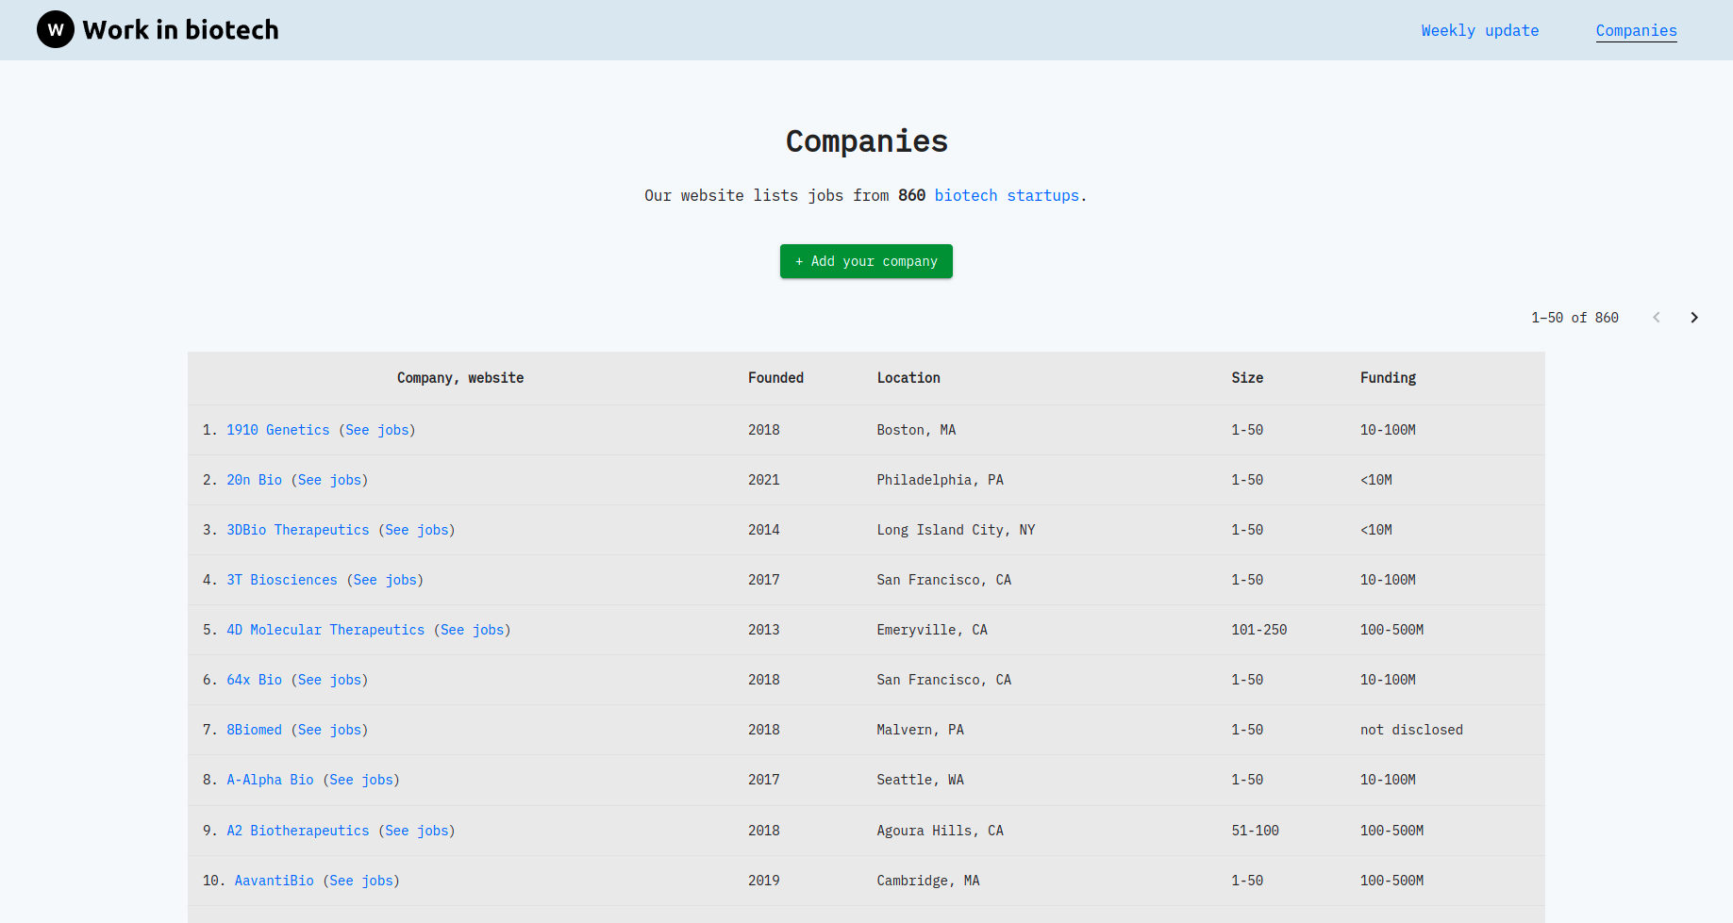See jobs for 3T Biosciences

[385, 580]
